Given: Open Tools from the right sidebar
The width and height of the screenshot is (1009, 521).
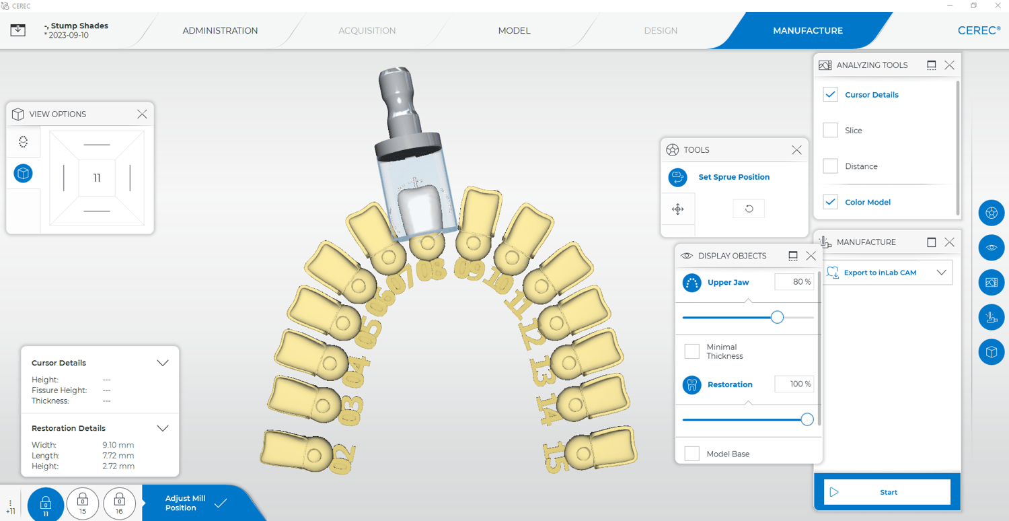Looking at the screenshot, I should pyautogui.click(x=992, y=213).
